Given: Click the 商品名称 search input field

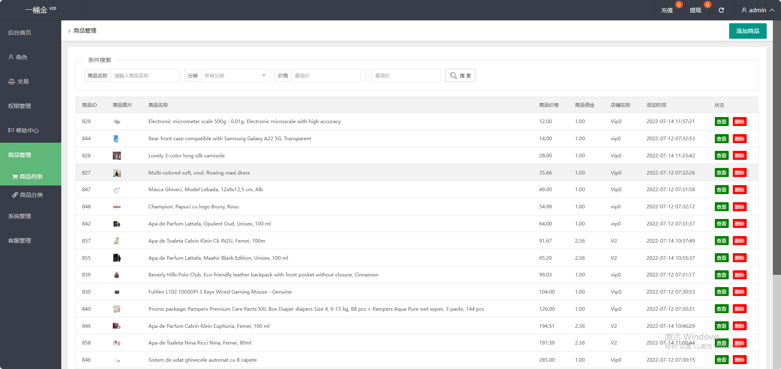Looking at the screenshot, I should click(x=145, y=75).
